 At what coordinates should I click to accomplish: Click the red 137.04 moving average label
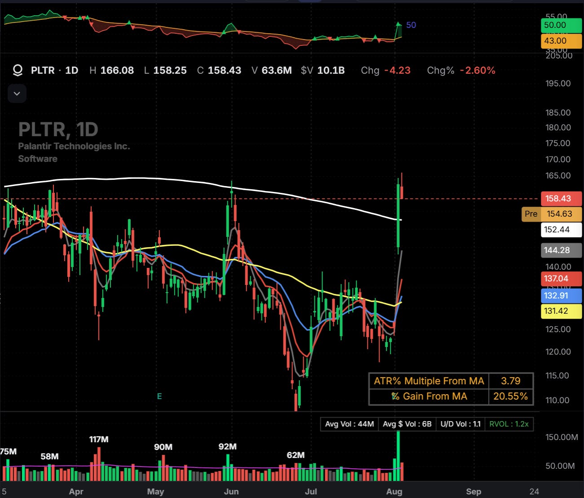click(x=562, y=279)
